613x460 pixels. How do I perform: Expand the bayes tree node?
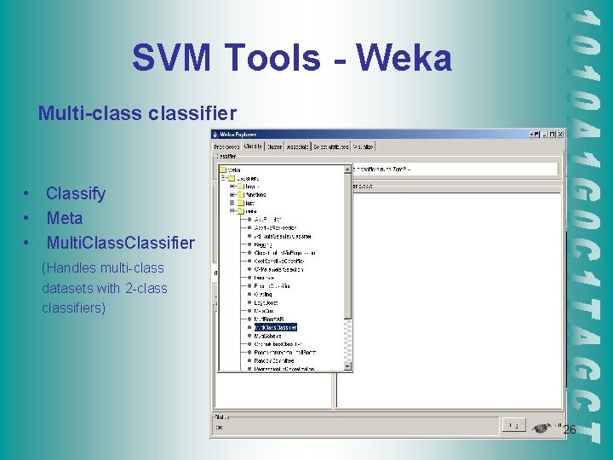click(232, 187)
